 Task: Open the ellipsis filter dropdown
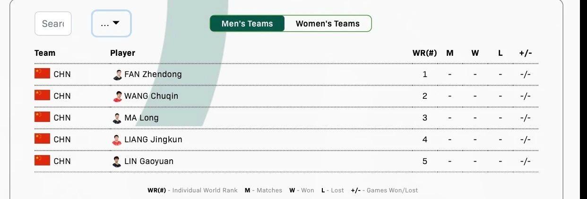click(111, 24)
